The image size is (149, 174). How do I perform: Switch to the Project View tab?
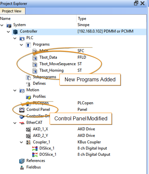pos(12,11)
